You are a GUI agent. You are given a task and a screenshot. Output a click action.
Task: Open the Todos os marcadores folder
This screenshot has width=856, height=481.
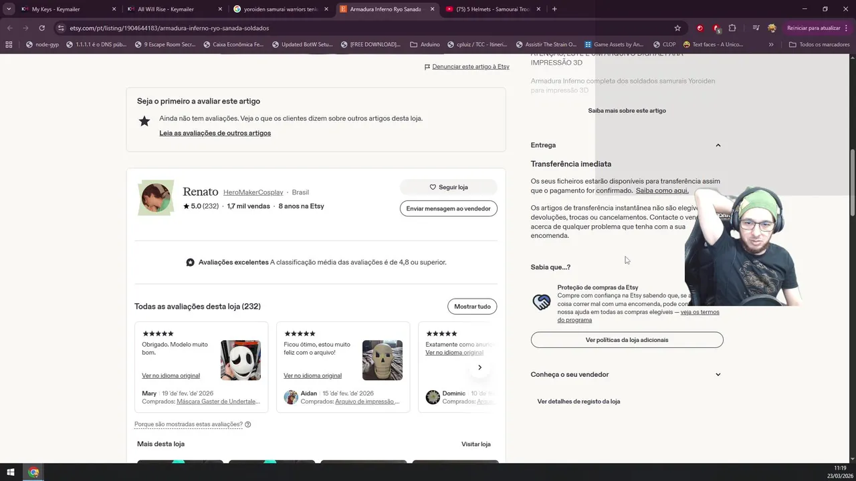(819, 45)
